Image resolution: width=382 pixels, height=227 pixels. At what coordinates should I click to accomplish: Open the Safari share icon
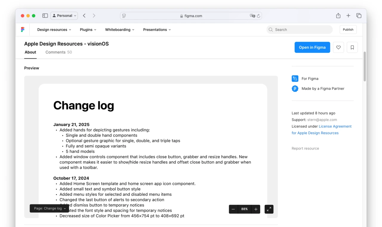[338, 15]
